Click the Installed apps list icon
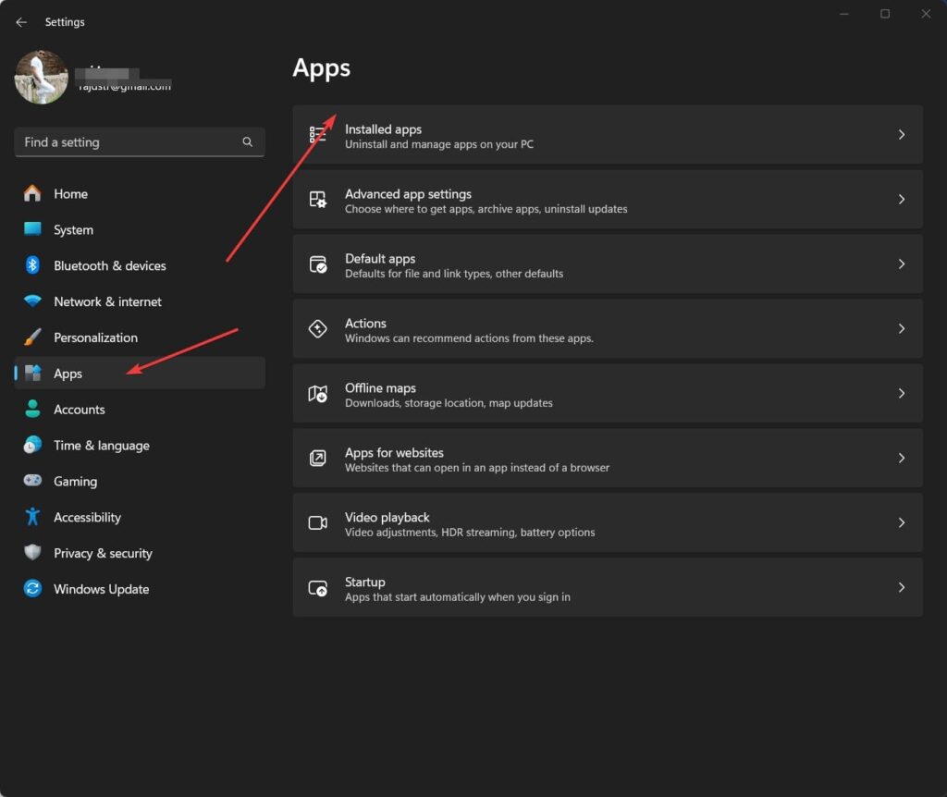Viewport: 947px width, 797px height. pyautogui.click(x=318, y=135)
